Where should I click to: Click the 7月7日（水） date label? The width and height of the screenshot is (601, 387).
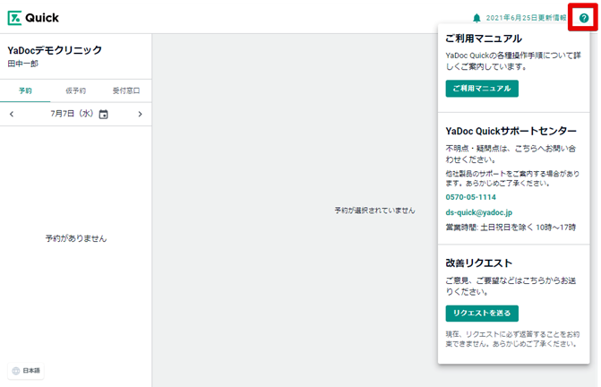[72, 115]
